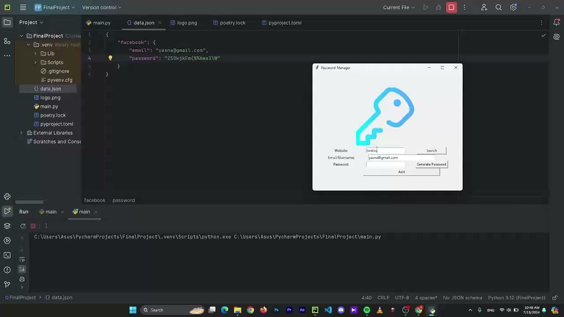The width and height of the screenshot is (564, 317).
Task: Click UTF-8 encoding in status bar
Action: [x=402, y=298]
